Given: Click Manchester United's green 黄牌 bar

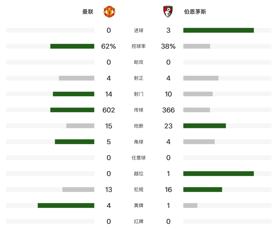Looking at the screenshot, I should pyautogui.click(x=66, y=205).
